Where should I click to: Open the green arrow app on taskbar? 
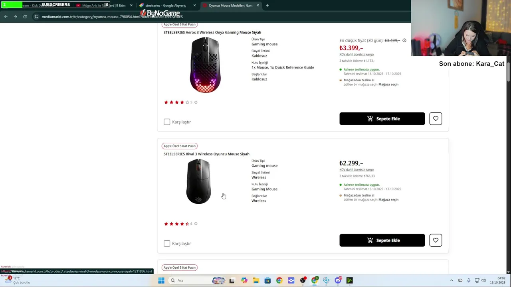(350, 281)
